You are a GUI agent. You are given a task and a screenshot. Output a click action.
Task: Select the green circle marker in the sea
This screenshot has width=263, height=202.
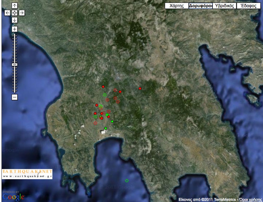[127, 181]
